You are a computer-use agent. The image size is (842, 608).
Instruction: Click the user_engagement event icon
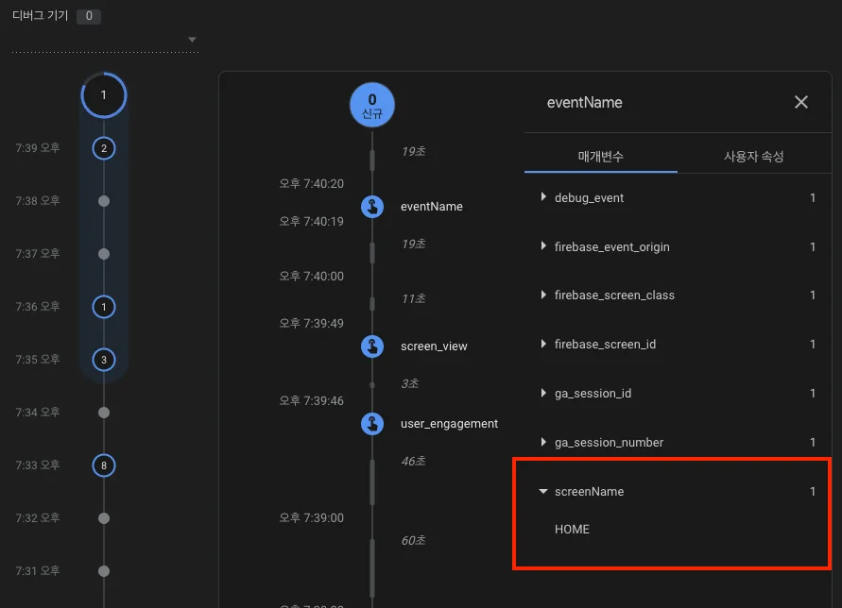click(372, 424)
